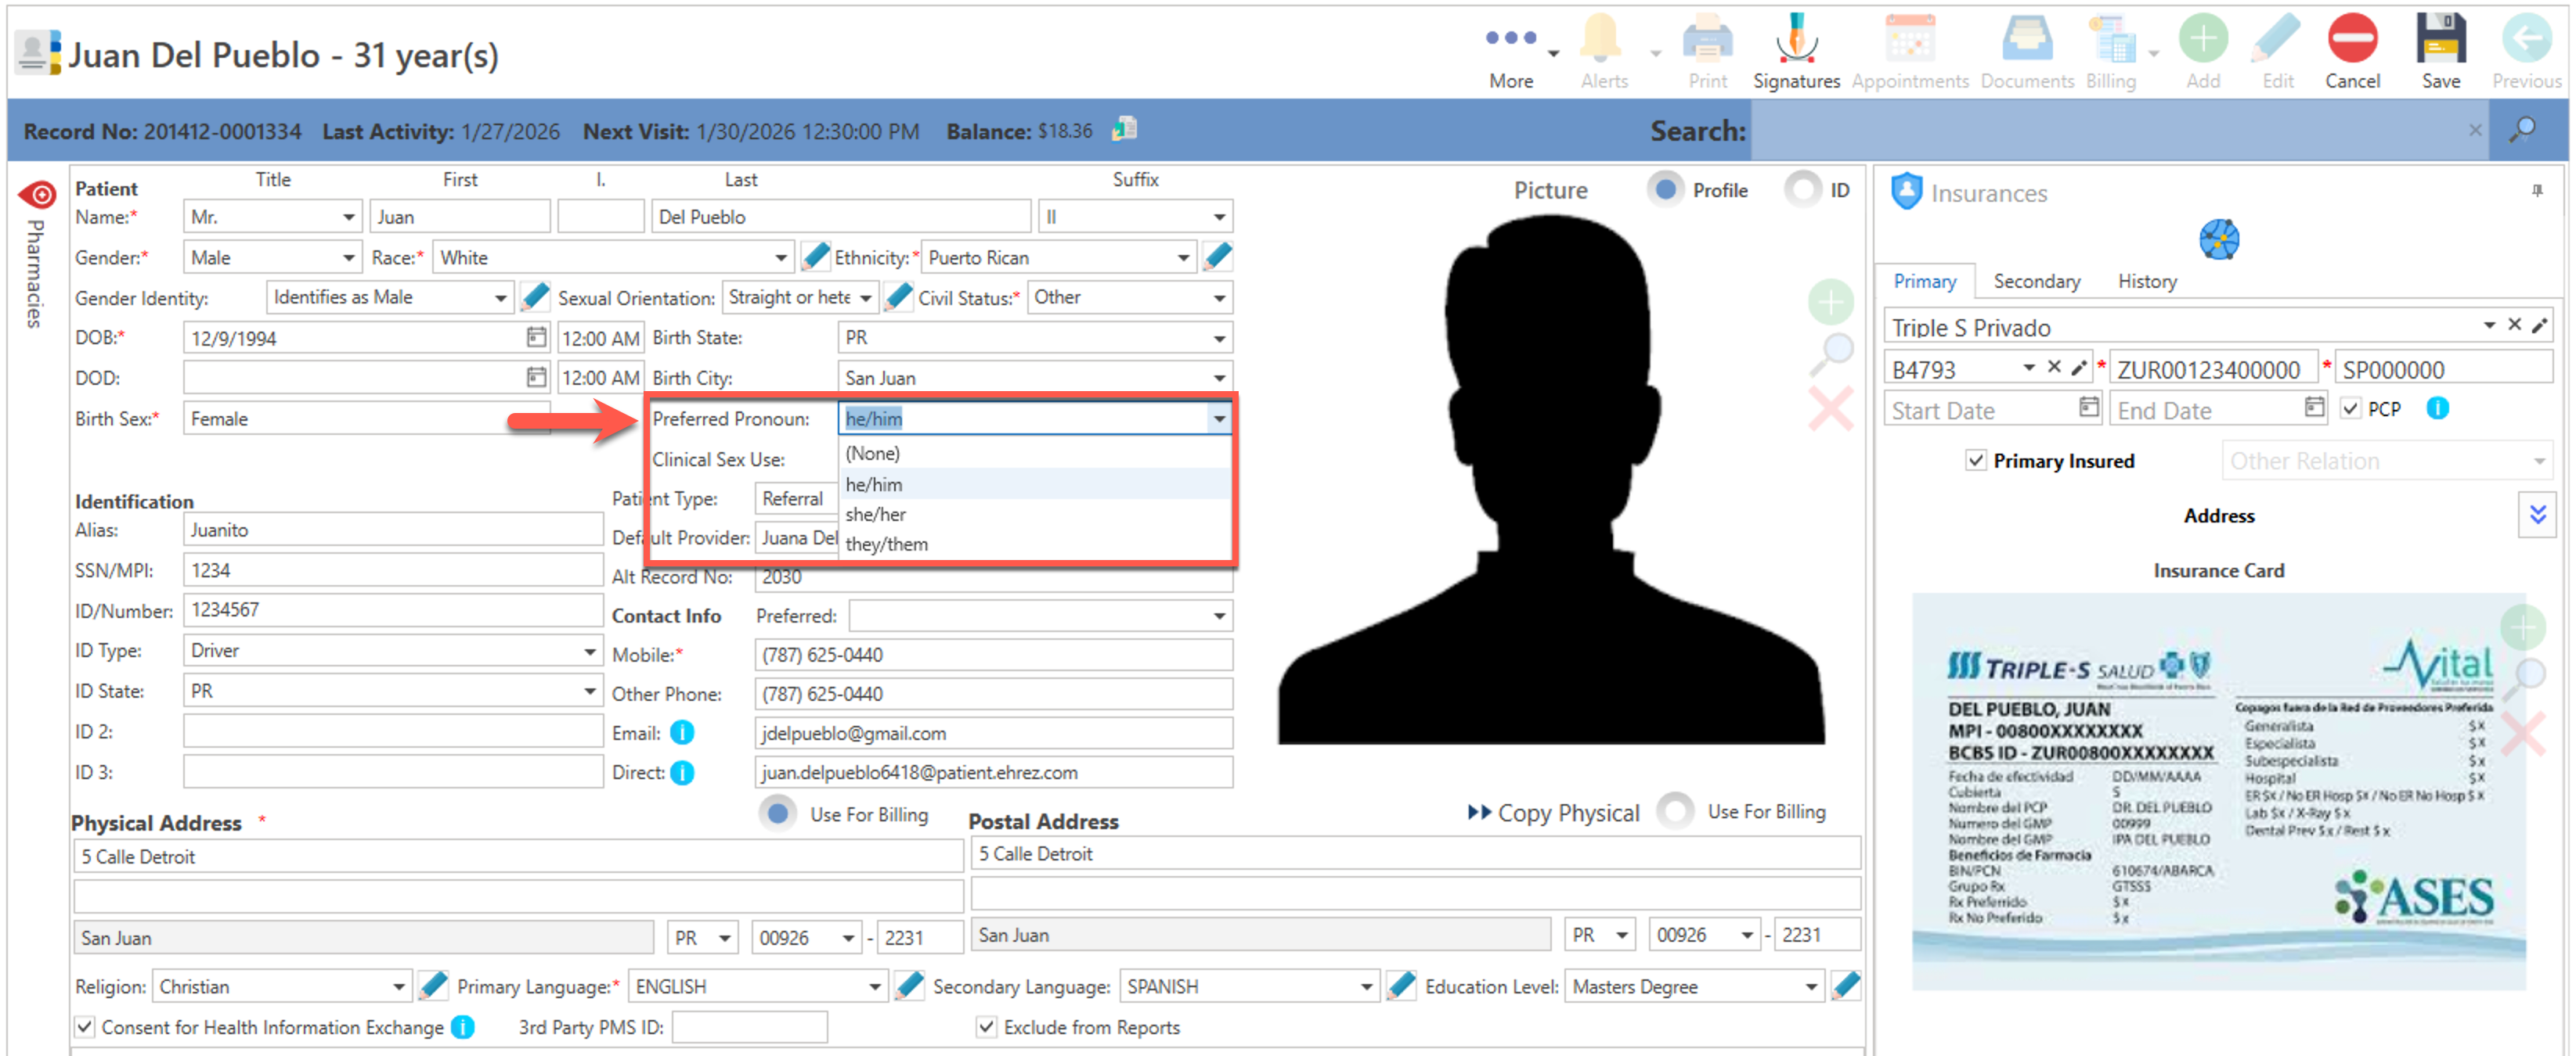Open the insurance History tab
Image resolution: width=2576 pixels, height=1056 pixels.
coord(2146,282)
